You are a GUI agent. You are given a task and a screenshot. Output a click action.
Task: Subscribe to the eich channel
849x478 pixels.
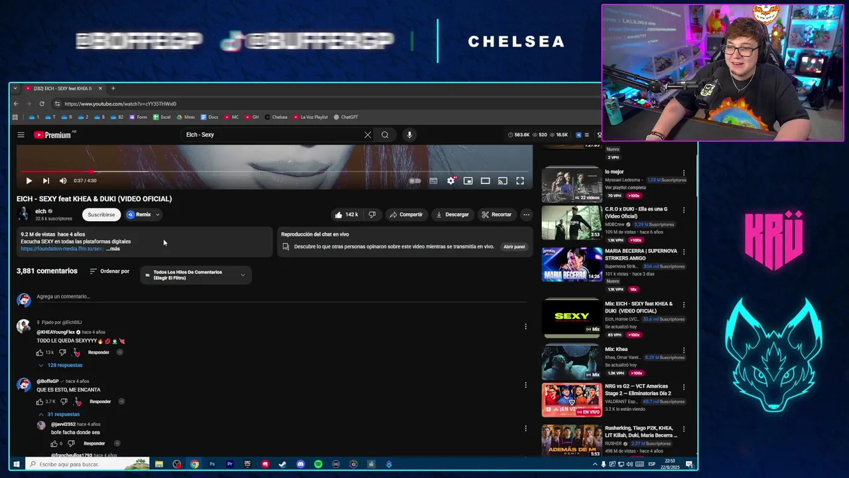[x=101, y=214]
